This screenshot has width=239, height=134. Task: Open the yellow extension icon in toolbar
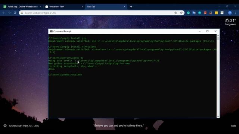click(x=216, y=13)
